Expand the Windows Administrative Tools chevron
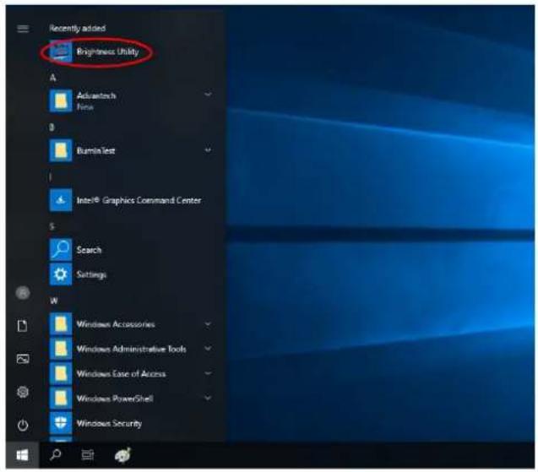Viewport: 538px width, 472px height. click(208, 349)
